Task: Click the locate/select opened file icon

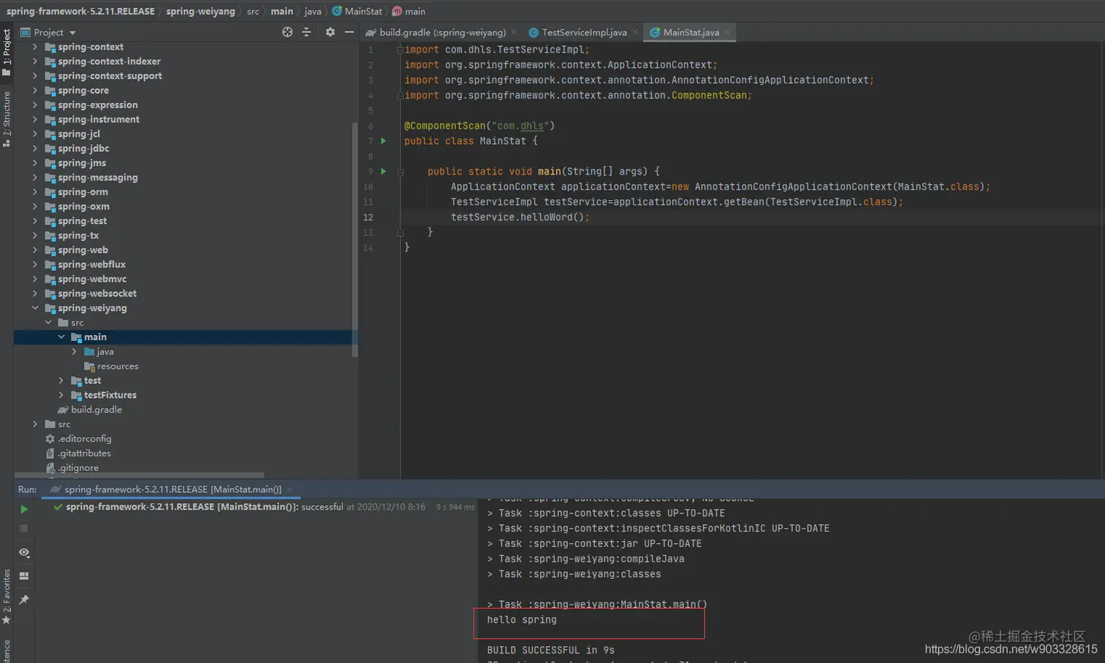Action: 287,32
